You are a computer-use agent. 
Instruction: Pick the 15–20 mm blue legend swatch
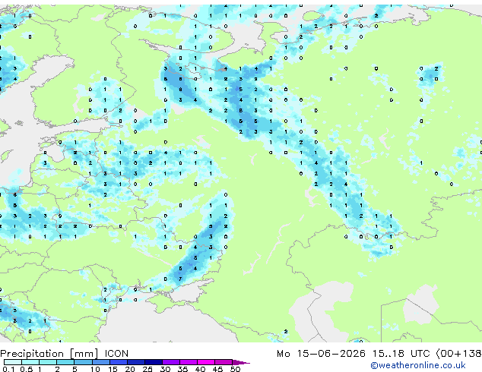pyautogui.click(x=118, y=362)
